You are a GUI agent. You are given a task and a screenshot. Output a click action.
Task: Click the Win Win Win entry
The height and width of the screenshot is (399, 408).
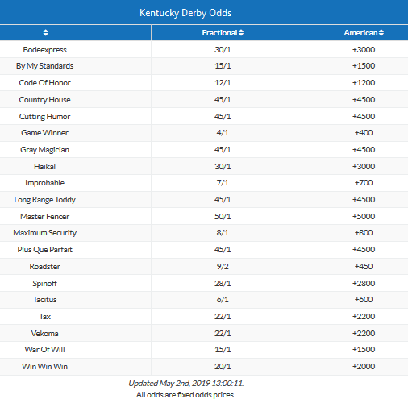click(44, 367)
